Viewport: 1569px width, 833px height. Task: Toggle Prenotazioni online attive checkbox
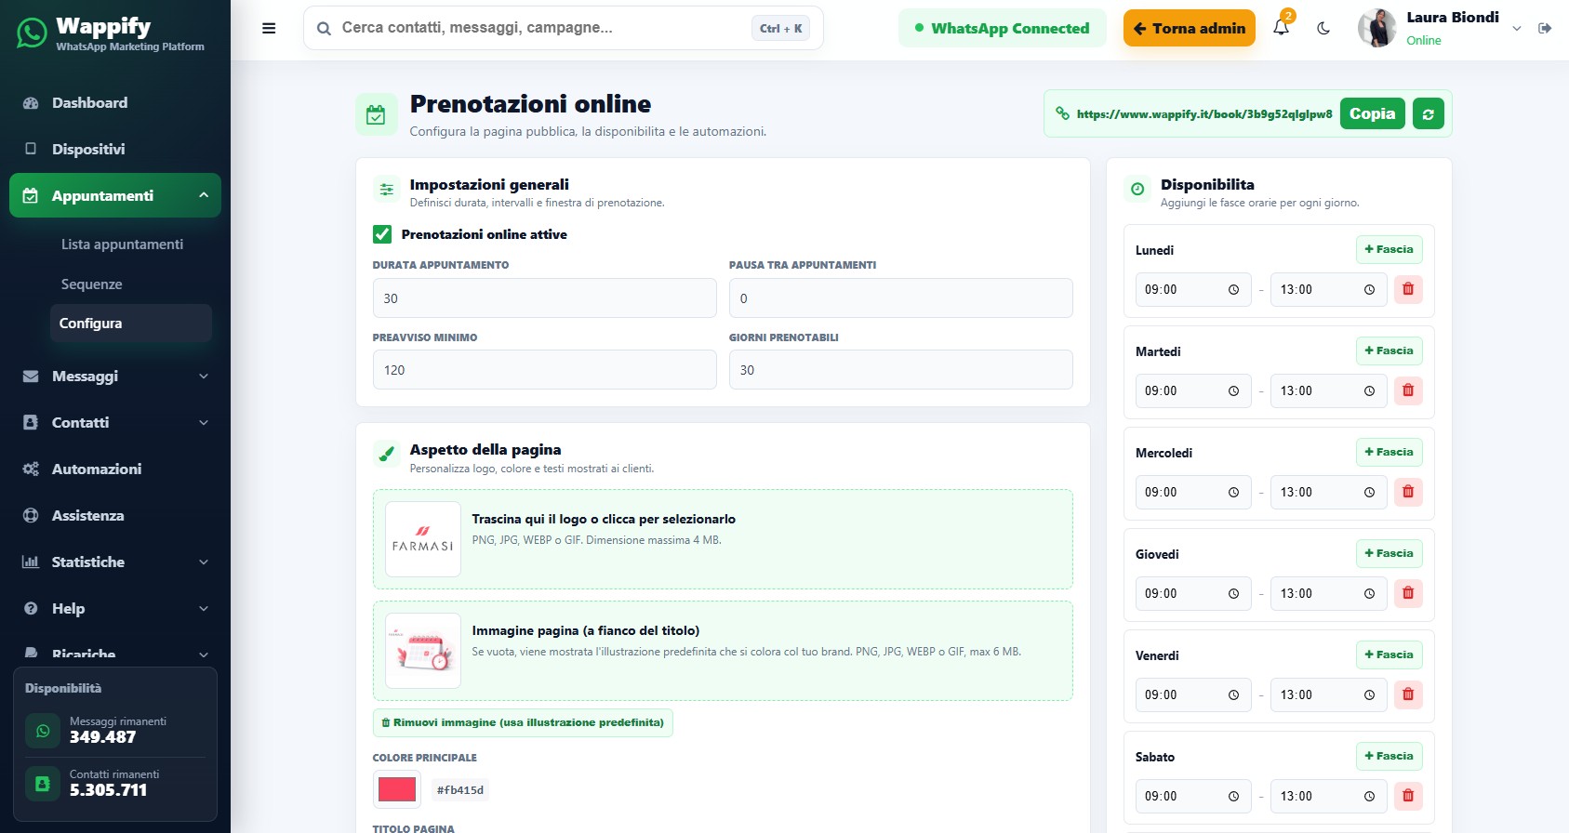[x=382, y=234]
